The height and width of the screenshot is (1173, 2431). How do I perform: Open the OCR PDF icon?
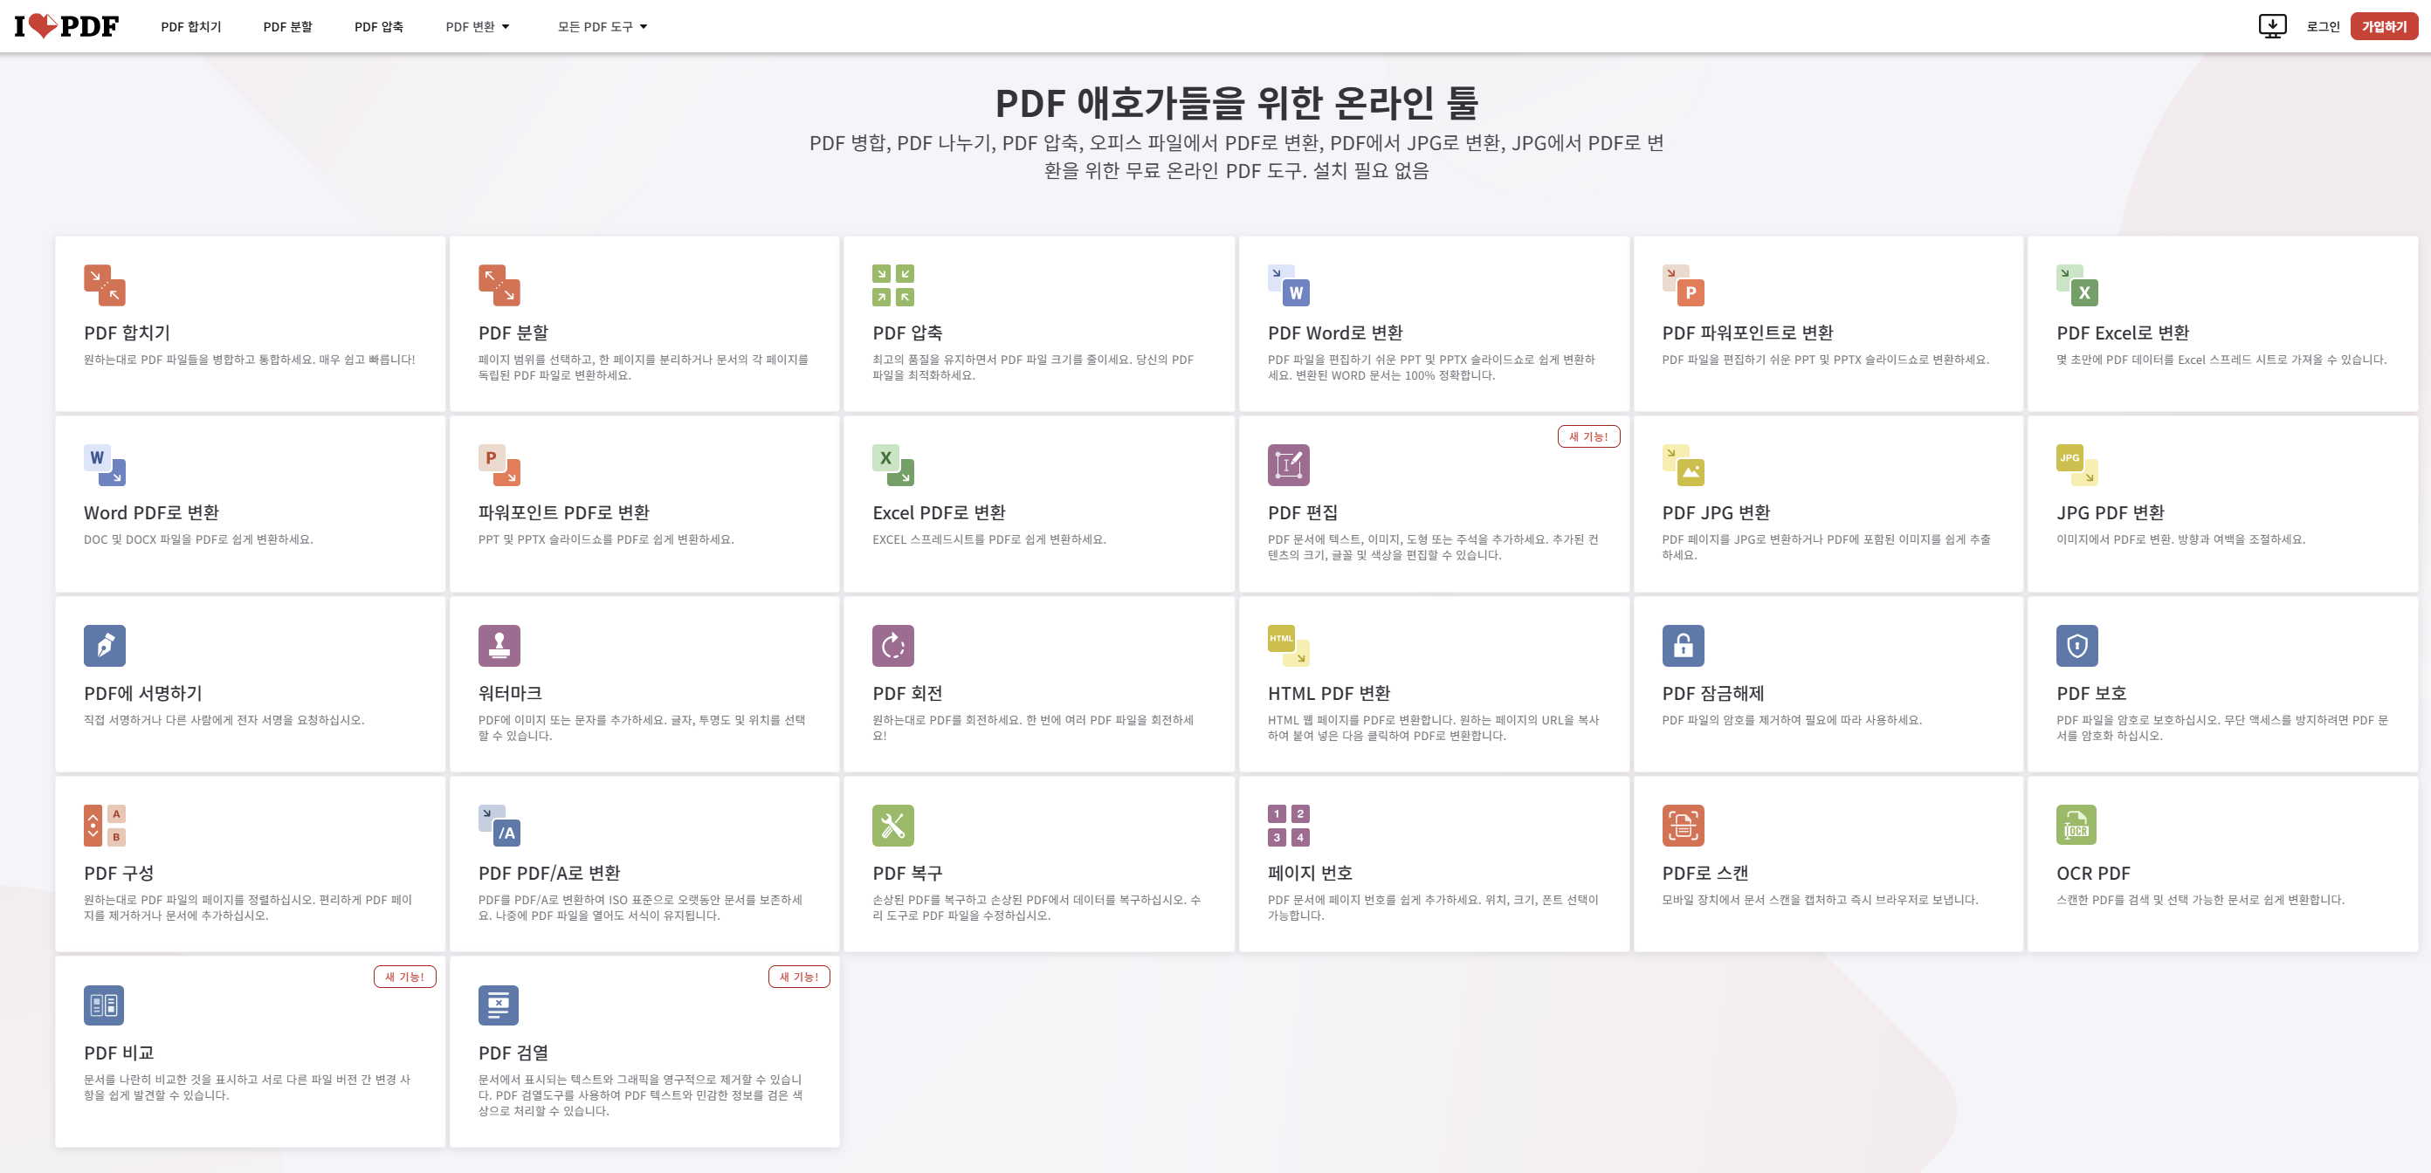click(x=2076, y=825)
